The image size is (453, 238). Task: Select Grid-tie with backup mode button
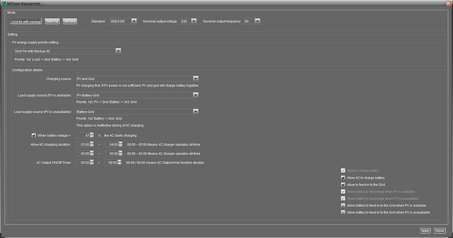click(26, 22)
